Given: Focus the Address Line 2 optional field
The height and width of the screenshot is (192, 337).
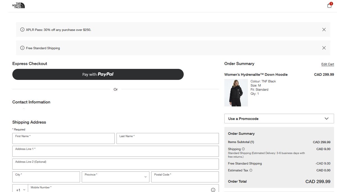Looking at the screenshot, I should coord(115,164).
